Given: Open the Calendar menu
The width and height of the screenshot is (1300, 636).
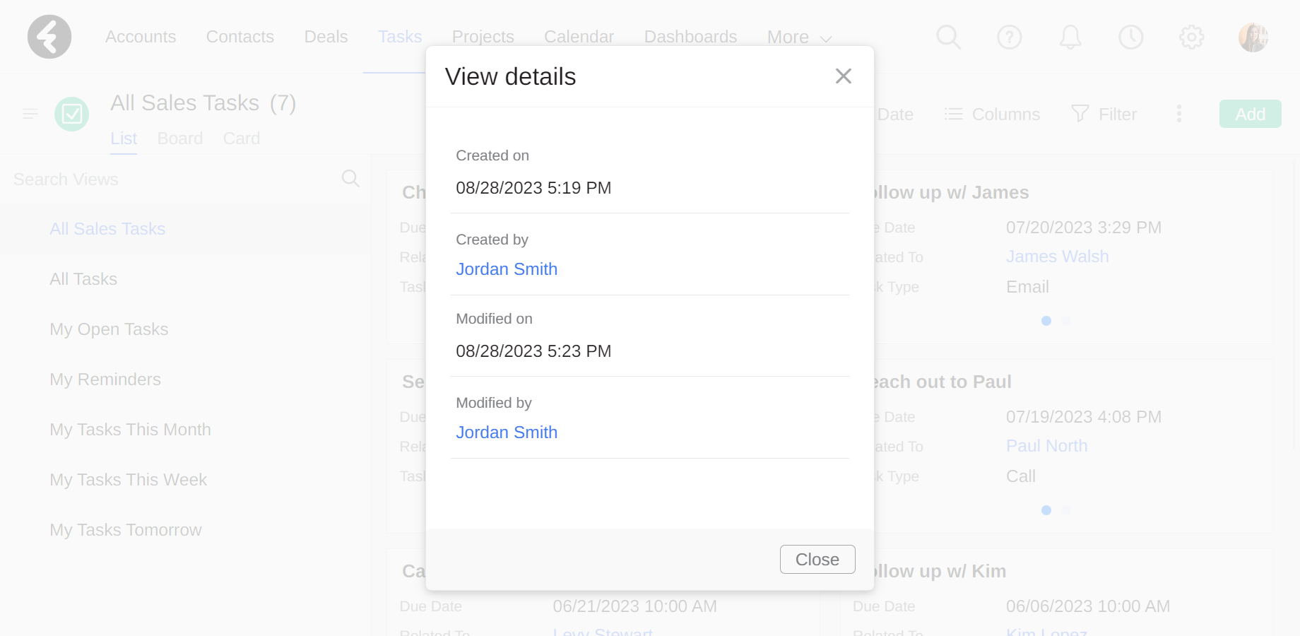Looking at the screenshot, I should [579, 37].
